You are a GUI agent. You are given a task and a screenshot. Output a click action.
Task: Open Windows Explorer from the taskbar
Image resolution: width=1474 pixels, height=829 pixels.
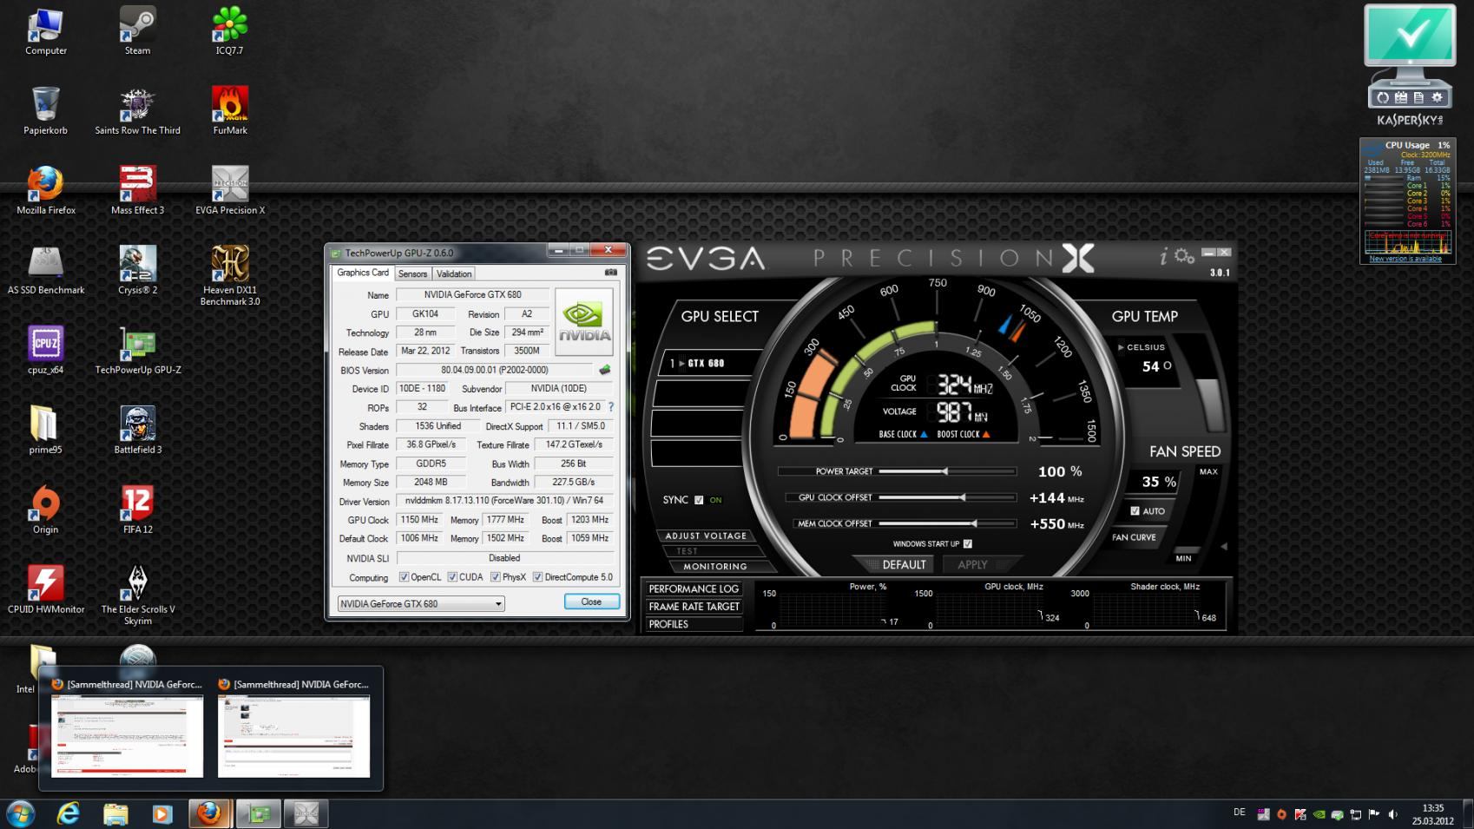pos(115,813)
